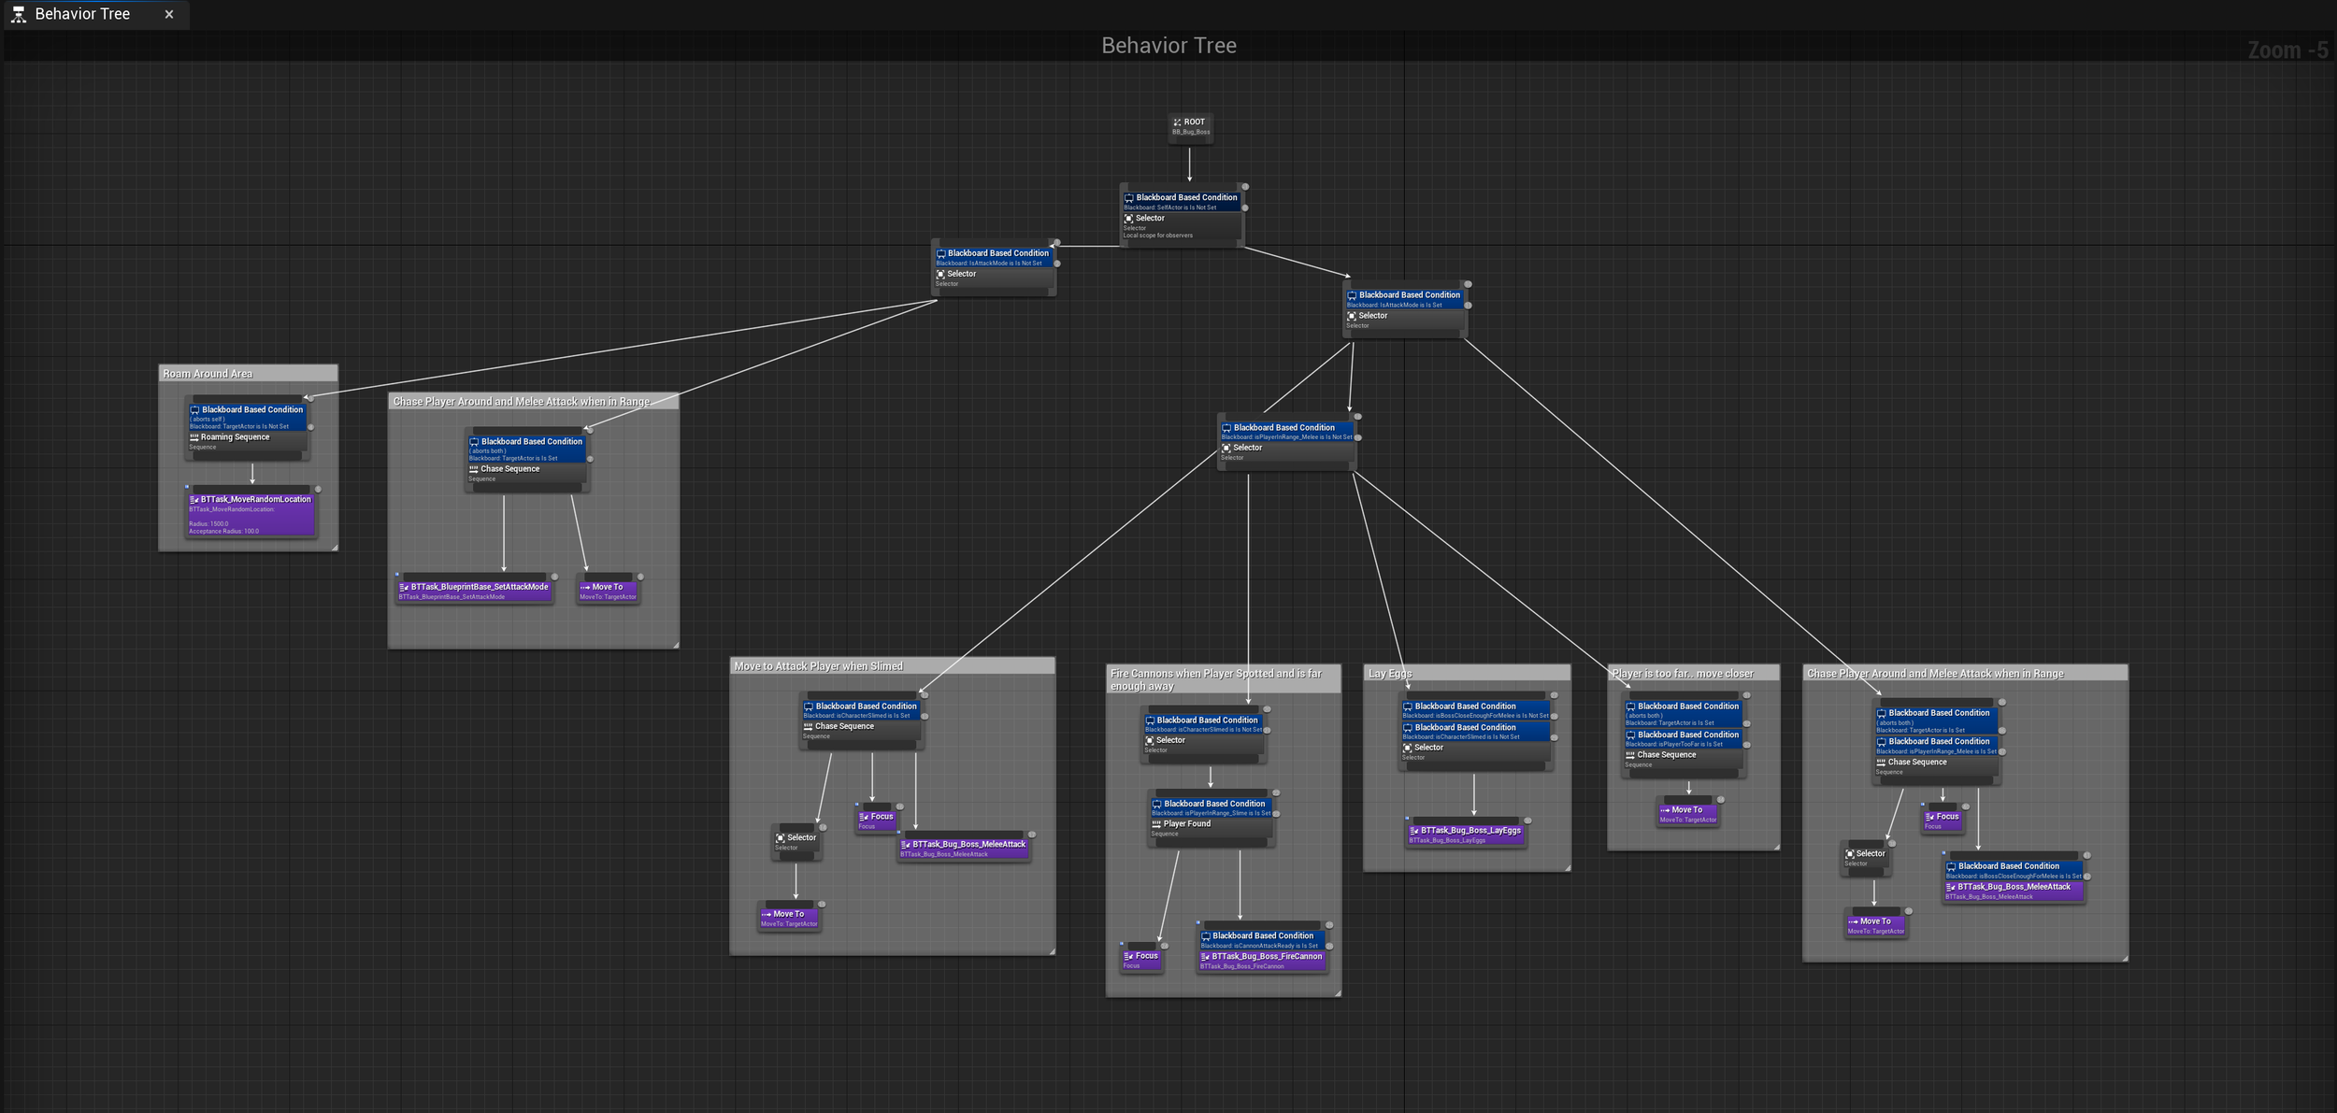Click the 'isCannonAttackReady is Is Set' decorator
The image size is (2337, 1113).
[x=1262, y=939]
